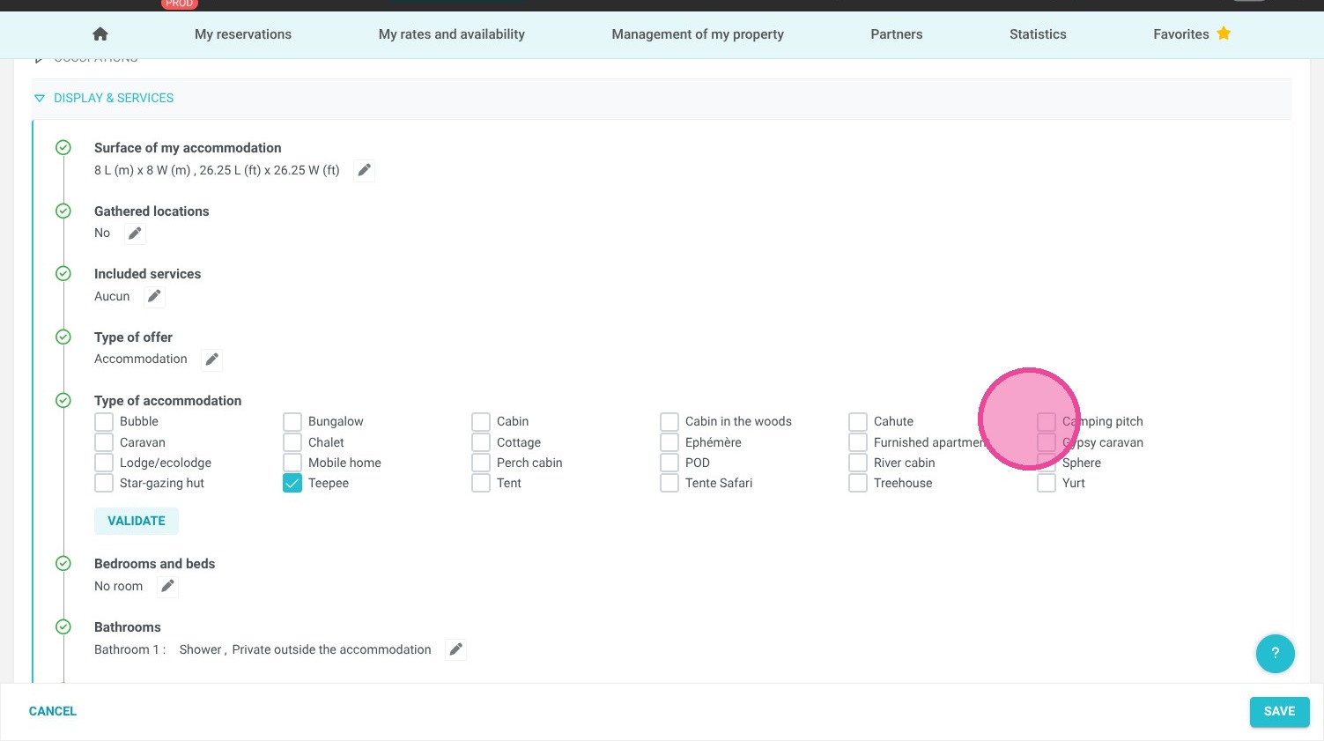Open My reservations menu
This screenshot has width=1324, height=741.
(243, 34)
